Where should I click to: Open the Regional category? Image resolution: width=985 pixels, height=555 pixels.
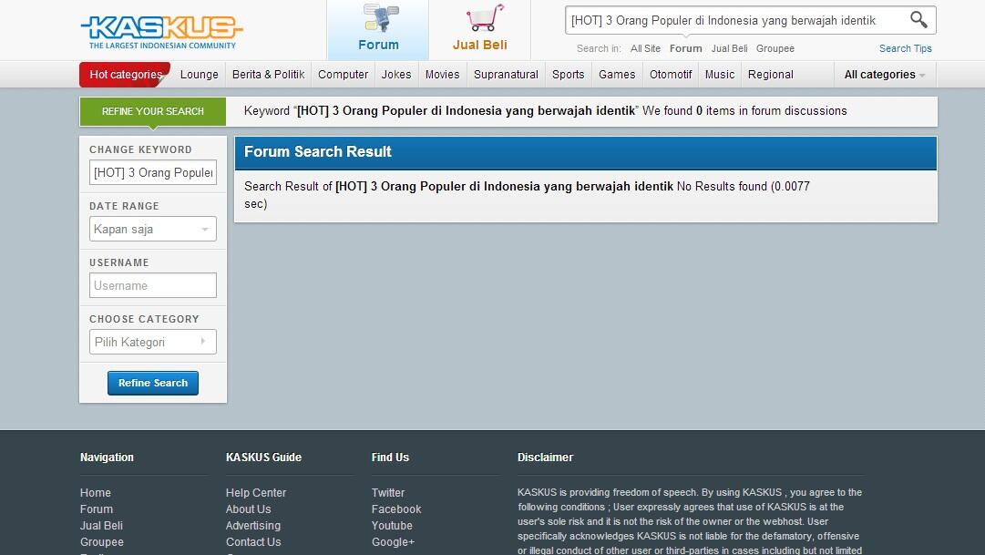click(770, 74)
